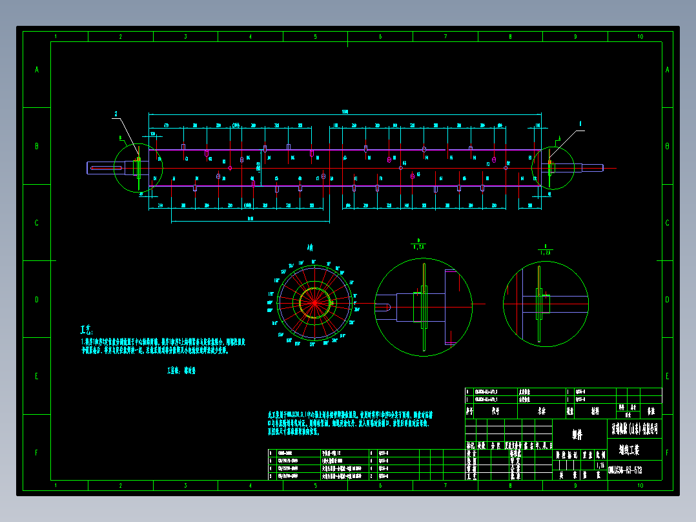The height and width of the screenshot is (522, 696).
Task: Click zone number 1 on the top border
Action: click(x=56, y=36)
